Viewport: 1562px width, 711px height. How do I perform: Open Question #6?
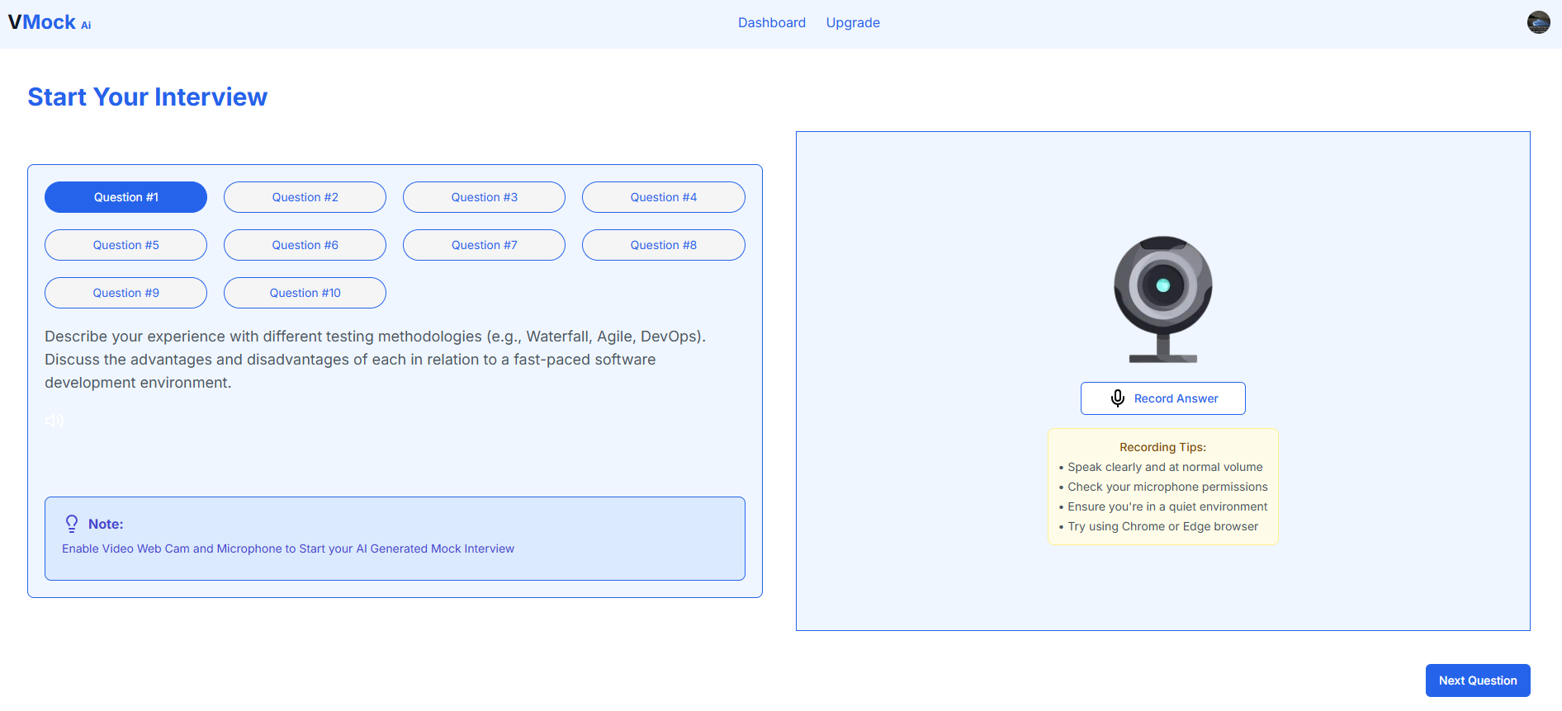(x=305, y=245)
